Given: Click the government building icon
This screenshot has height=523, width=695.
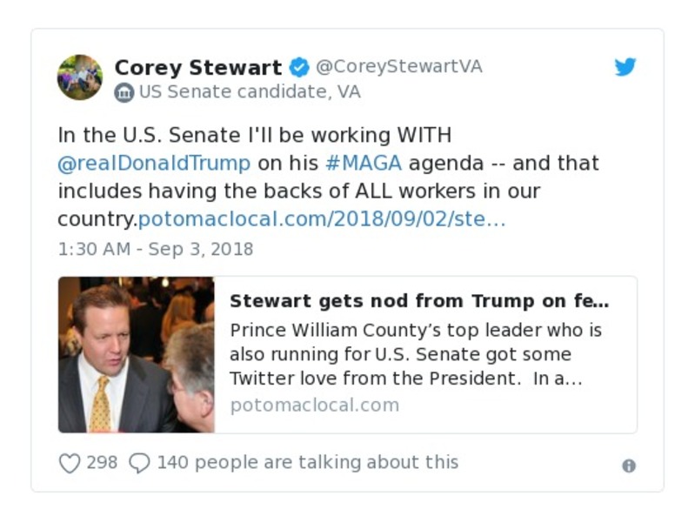Looking at the screenshot, I should [124, 92].
